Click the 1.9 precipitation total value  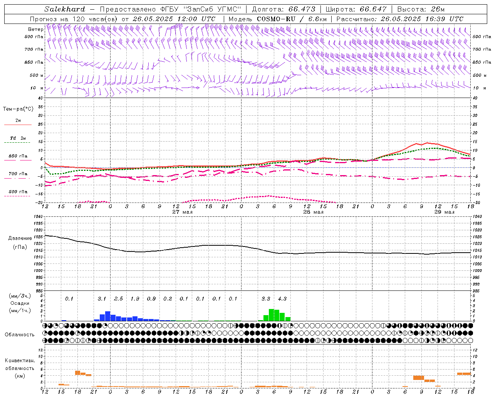[135, 299]
